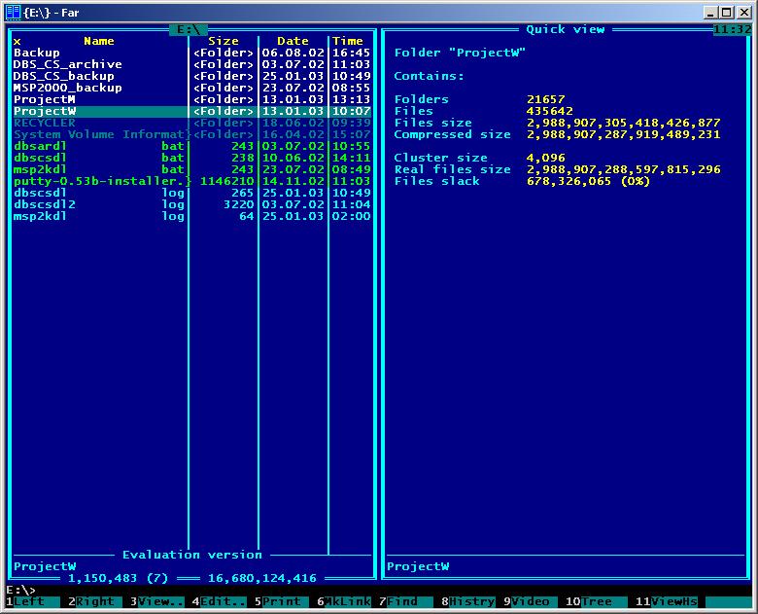Click the 4 Edit function key

coord(220,601)
